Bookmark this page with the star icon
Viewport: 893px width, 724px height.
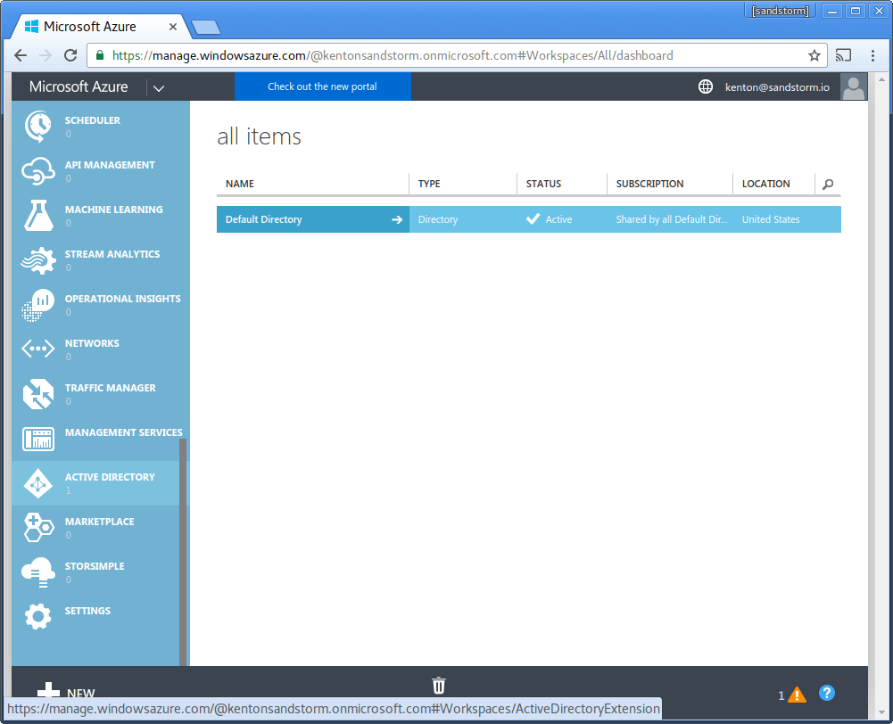[814, 55]
